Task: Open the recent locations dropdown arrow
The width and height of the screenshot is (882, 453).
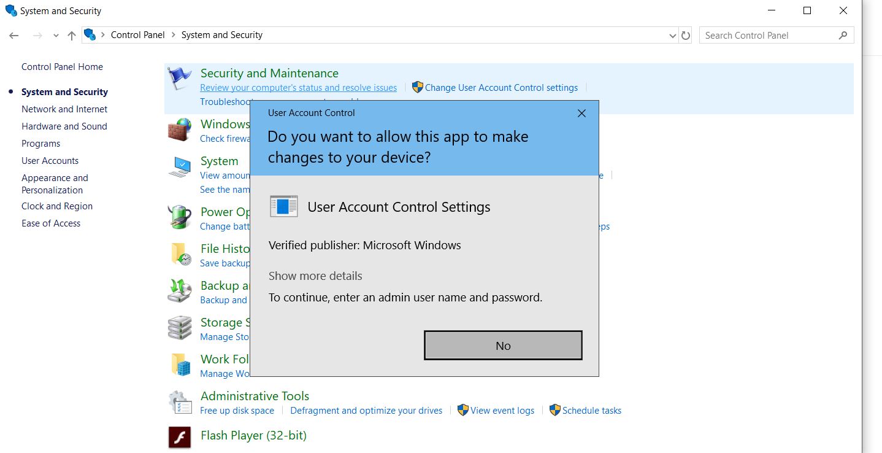Action: (x=56, y=36)
